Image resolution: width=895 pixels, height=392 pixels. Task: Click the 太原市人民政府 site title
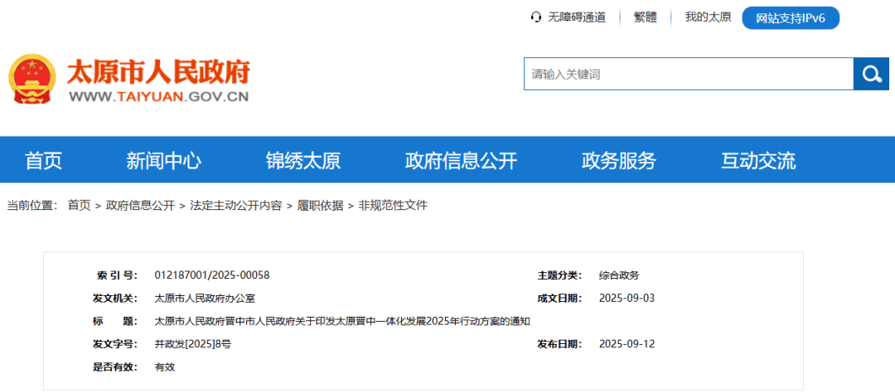[x=157, y=73]
